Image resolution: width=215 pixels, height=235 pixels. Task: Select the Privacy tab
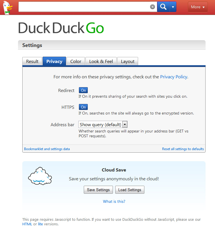pyautogui.click(x=54, y=61)
